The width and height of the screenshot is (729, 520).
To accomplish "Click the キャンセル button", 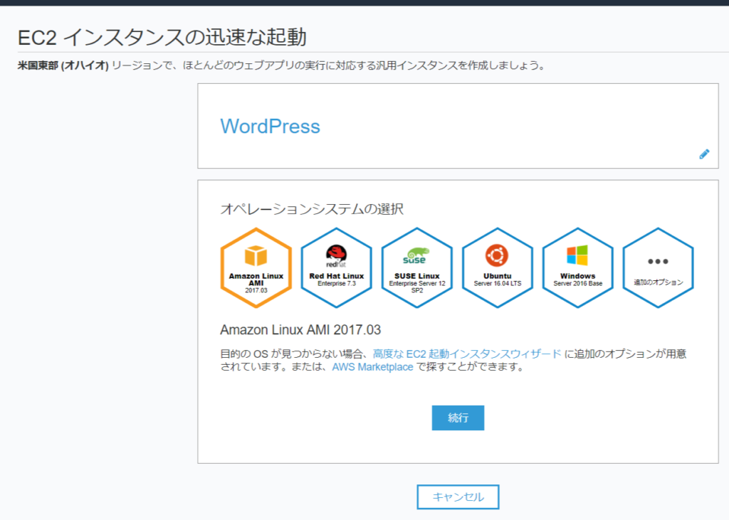I will point(458,497).
